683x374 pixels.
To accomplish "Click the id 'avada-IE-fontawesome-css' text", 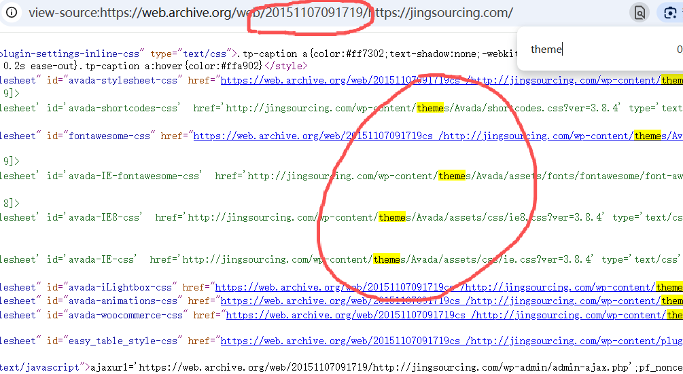I will 135,176.
